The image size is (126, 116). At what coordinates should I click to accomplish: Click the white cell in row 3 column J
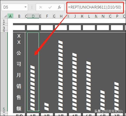[x=75, y=28]
